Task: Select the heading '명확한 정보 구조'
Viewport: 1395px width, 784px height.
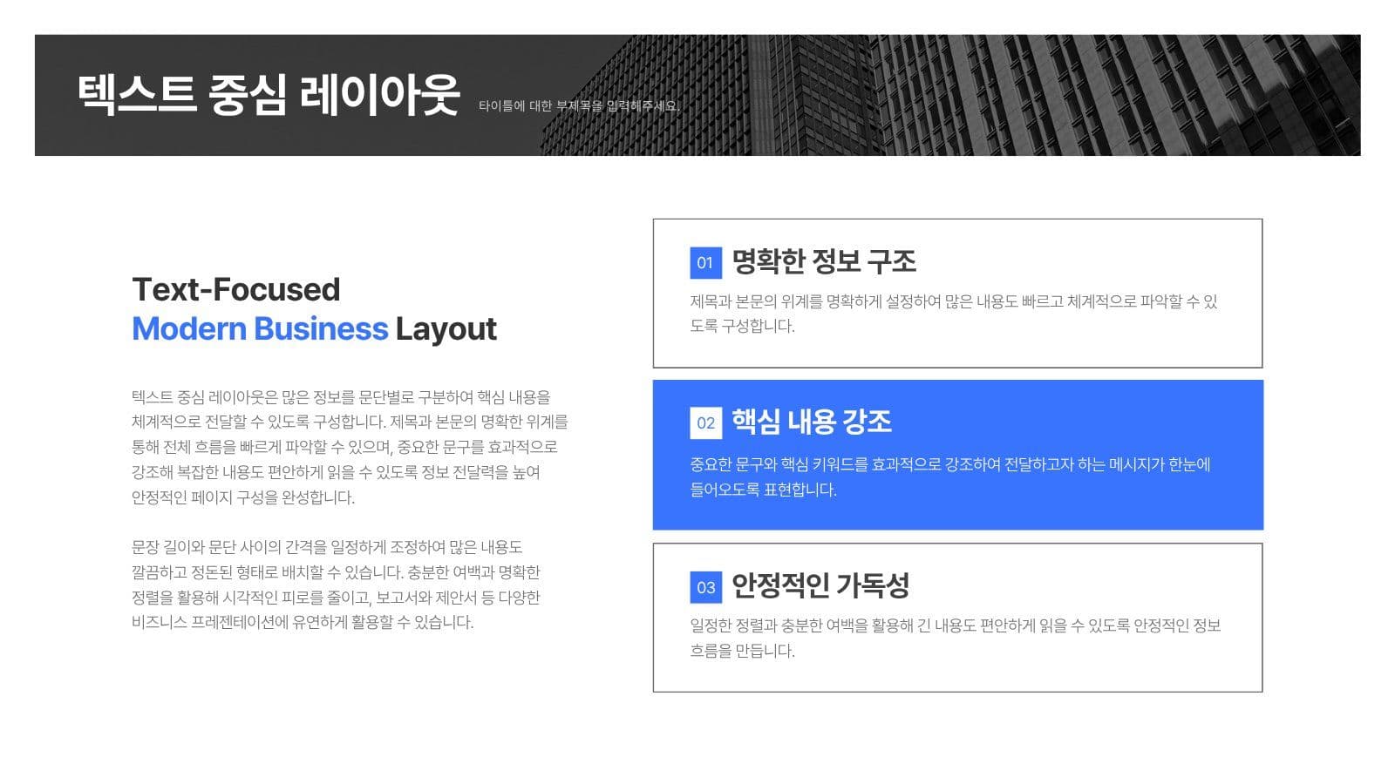Action: [x=824, y=261]
